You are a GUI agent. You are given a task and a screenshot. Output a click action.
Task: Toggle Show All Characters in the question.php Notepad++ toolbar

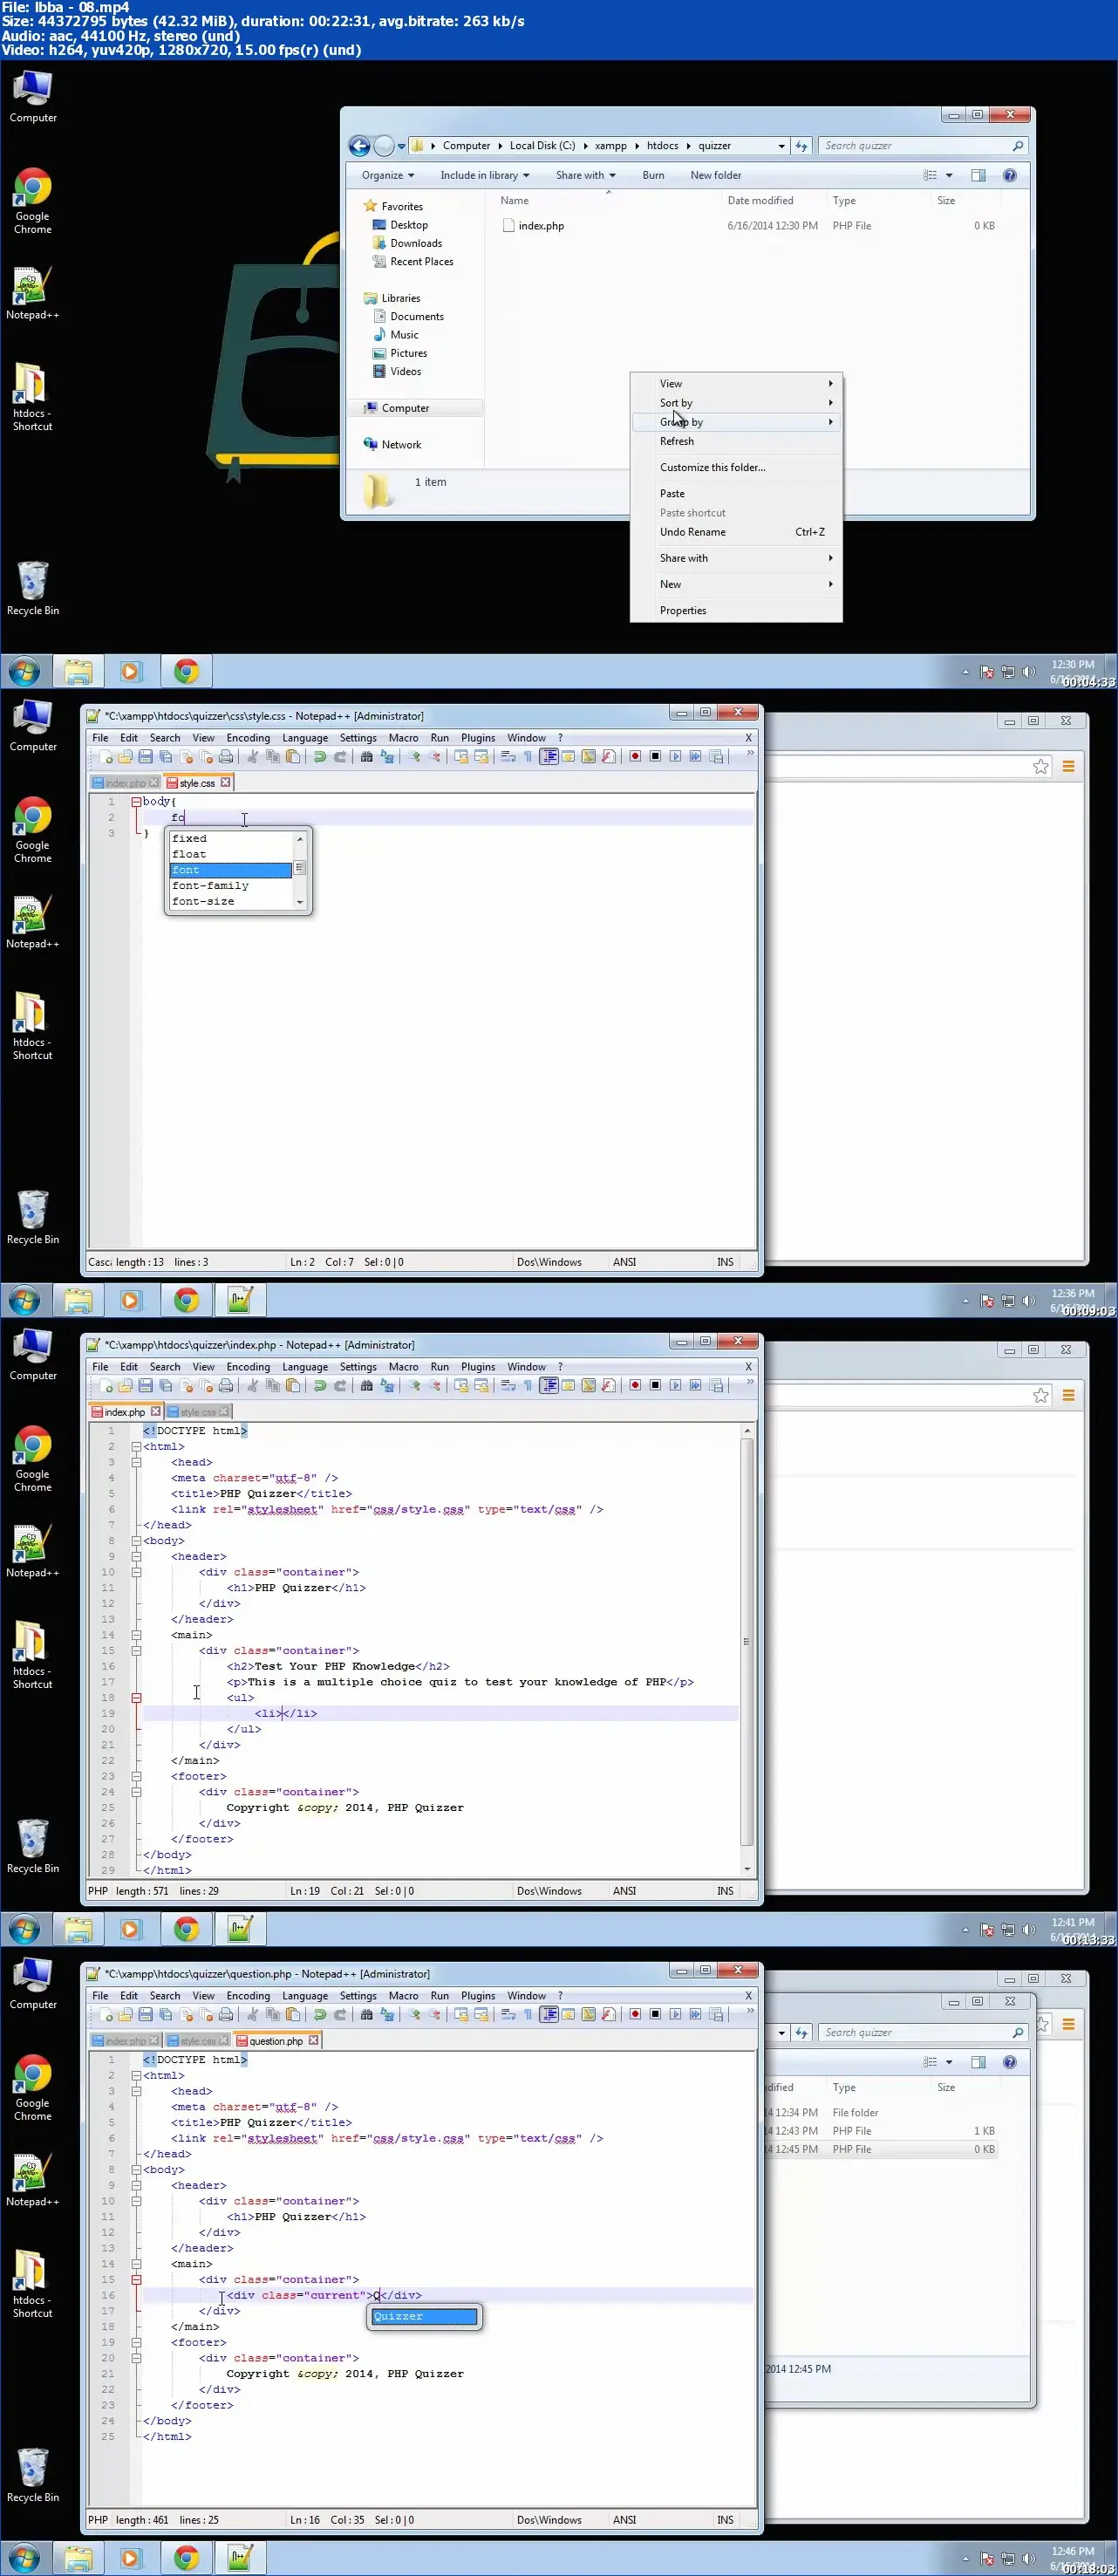tap(528, 2015)
